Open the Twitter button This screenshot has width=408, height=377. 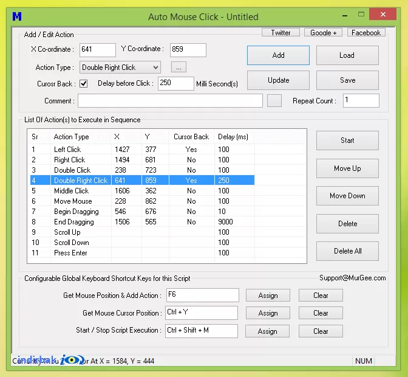point(280,33)
